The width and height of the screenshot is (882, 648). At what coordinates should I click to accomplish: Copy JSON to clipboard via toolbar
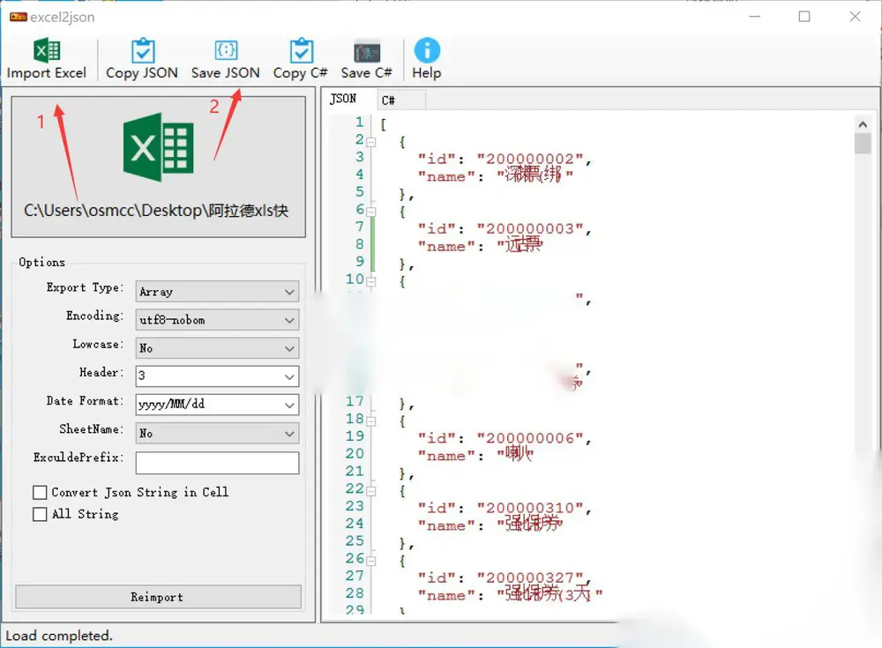click(142, 58)
